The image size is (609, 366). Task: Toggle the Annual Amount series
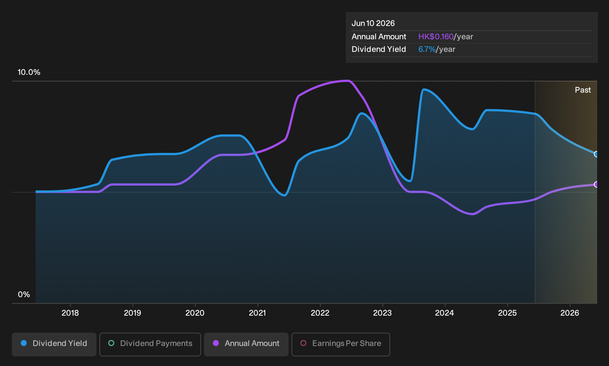pos(246,344)
